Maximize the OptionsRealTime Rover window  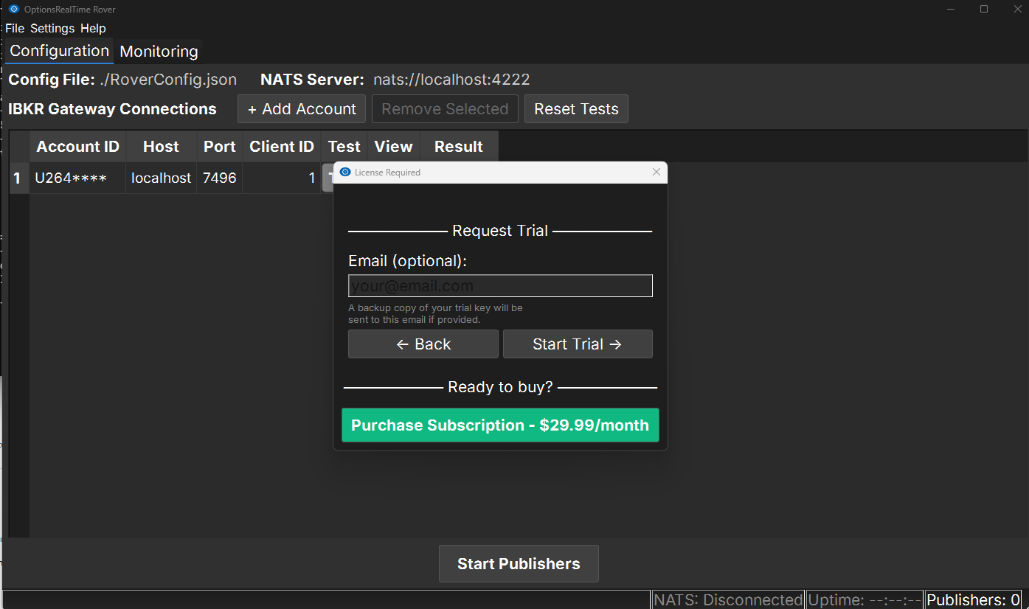coord(984,10)
